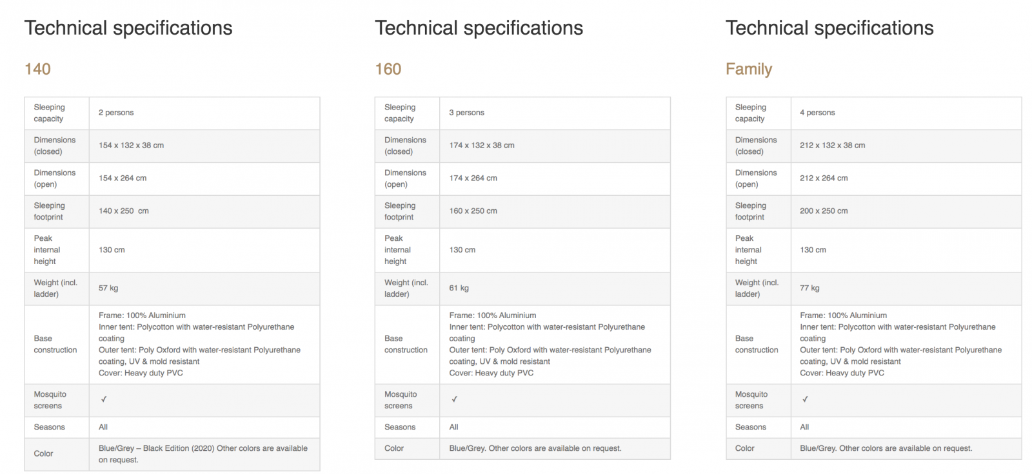Click the mosquito screens checkmark in 160 table
This screenshot has height=474, width=1032.
pos(455,399)
